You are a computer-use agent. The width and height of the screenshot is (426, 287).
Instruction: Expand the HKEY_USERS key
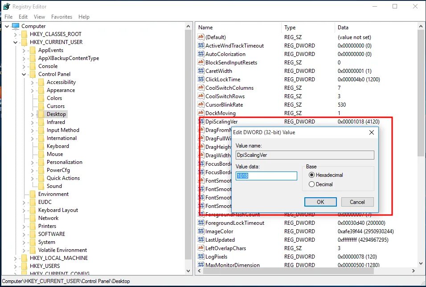tap(16, 266)
